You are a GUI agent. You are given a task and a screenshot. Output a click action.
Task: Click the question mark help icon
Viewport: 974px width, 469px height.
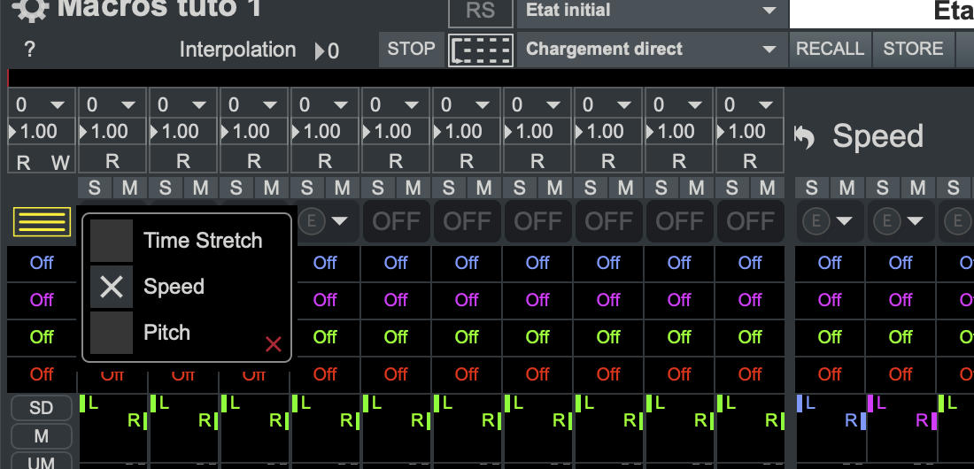point(29,50)
